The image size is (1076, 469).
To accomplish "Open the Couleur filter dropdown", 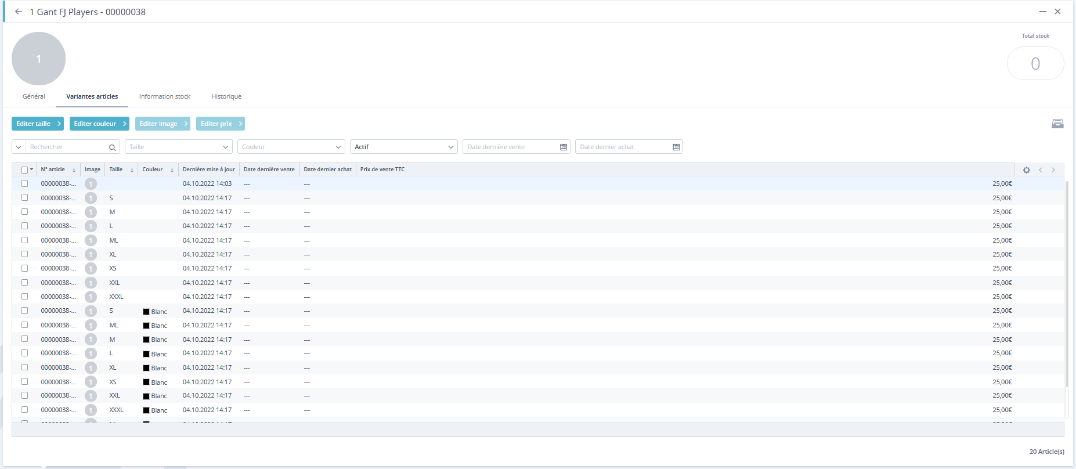I will [291, 147].
